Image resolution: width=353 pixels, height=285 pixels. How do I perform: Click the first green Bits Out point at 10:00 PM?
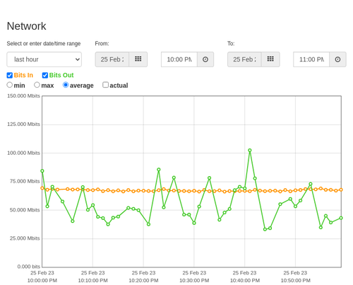tap(42, 171)
